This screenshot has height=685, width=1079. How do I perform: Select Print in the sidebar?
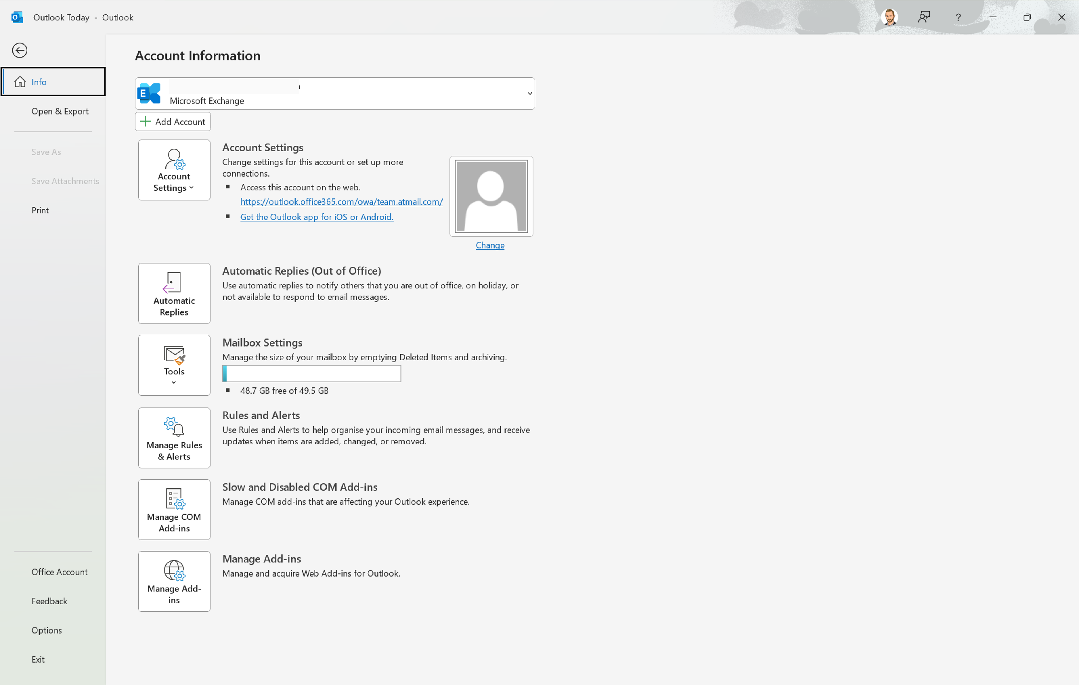(x=53, y=210)
